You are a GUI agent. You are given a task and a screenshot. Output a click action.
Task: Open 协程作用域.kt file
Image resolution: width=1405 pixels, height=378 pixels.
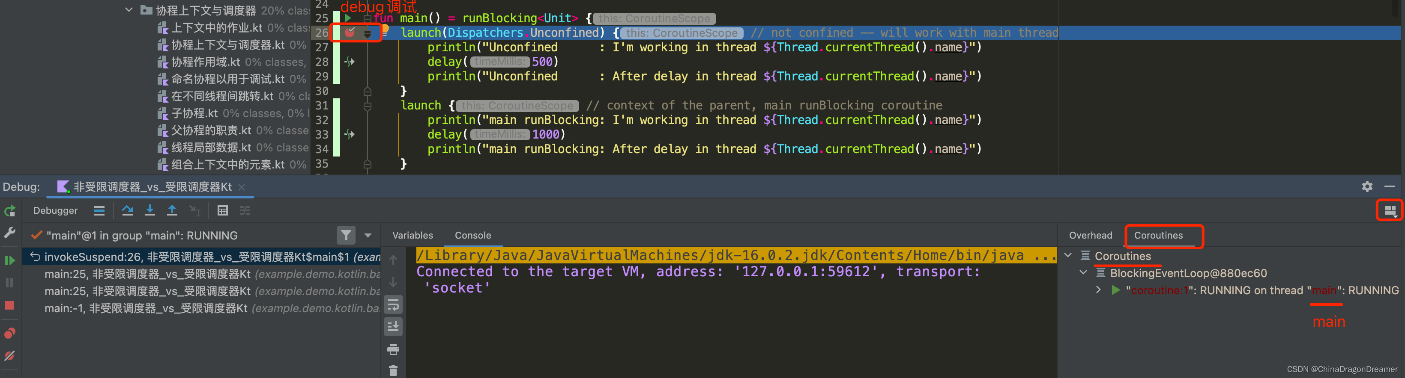tap(206, 62)
